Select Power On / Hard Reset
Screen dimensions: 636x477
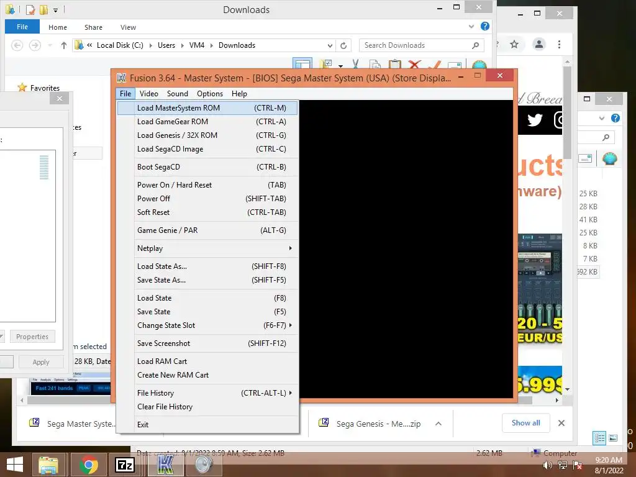pos(207,185)
